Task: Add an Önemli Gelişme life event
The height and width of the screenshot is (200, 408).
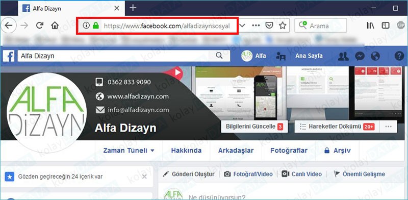Action: click(360, 174)
